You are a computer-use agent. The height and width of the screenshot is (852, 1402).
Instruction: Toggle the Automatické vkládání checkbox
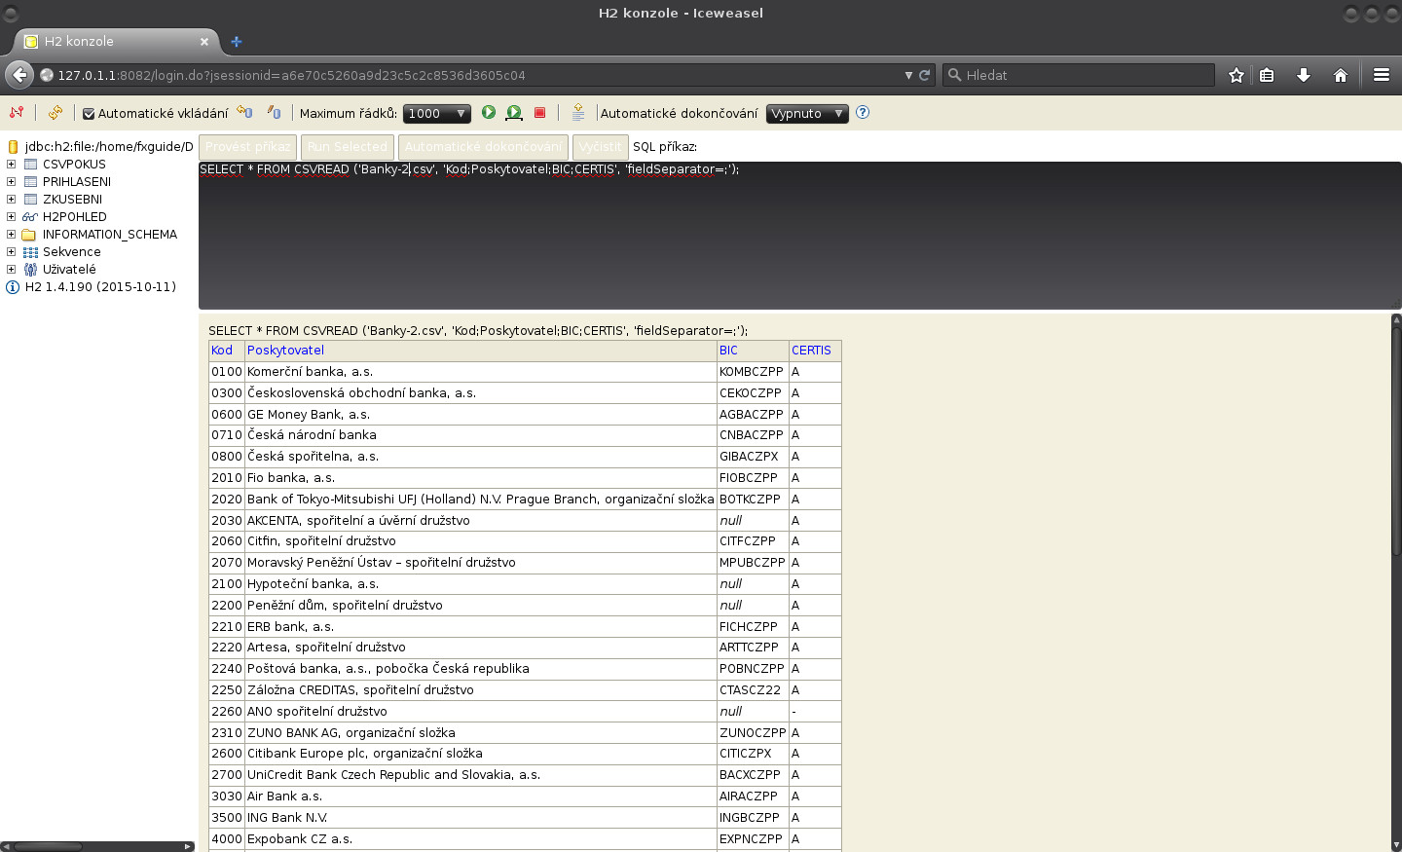coord(89,113)
